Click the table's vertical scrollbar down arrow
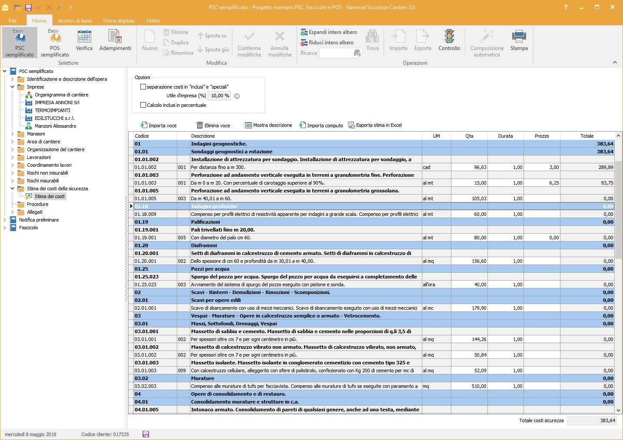The image size is (623, 440). coord(619,410)
